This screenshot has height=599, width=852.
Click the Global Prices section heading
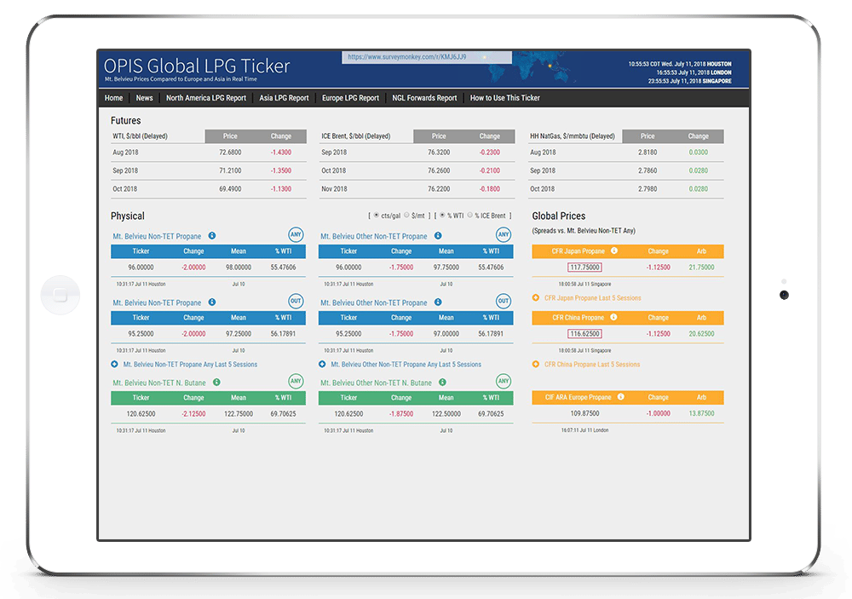pos(559,216)
